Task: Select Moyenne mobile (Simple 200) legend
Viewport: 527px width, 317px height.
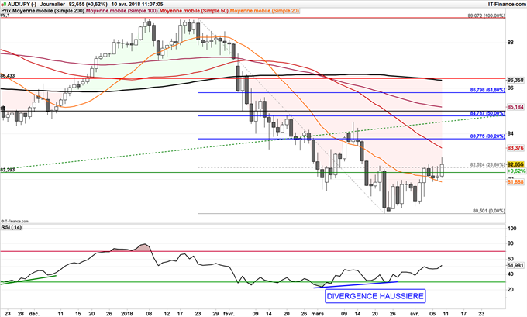Action: (49, 11)
